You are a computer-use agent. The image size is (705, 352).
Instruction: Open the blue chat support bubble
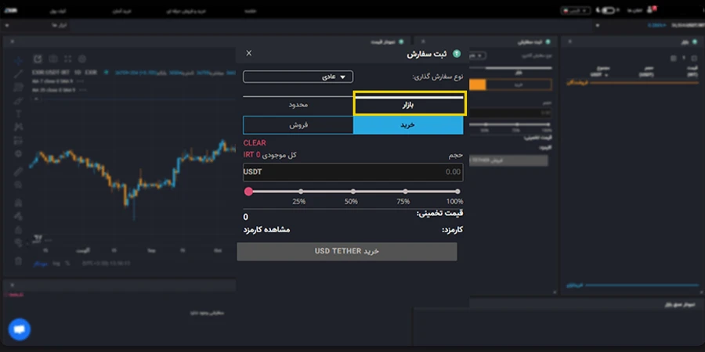[x=19, y=329]
